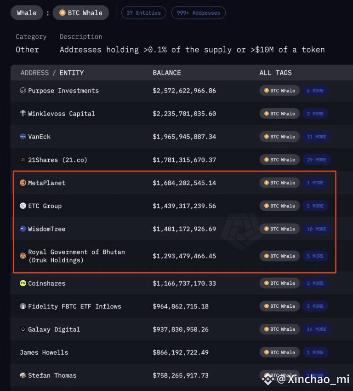Select the "37 Entities" pill tab
Image resolution: width=353 pixels, height=391 pixels.
tap(143, 13)
